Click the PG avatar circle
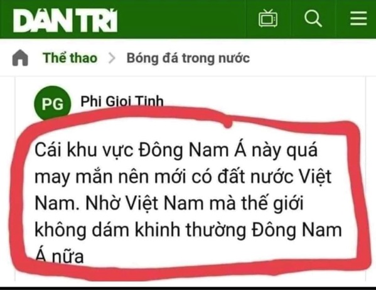The width and height of the screenshot is (376, 290). pyautogui.click(x=53, y=104)
